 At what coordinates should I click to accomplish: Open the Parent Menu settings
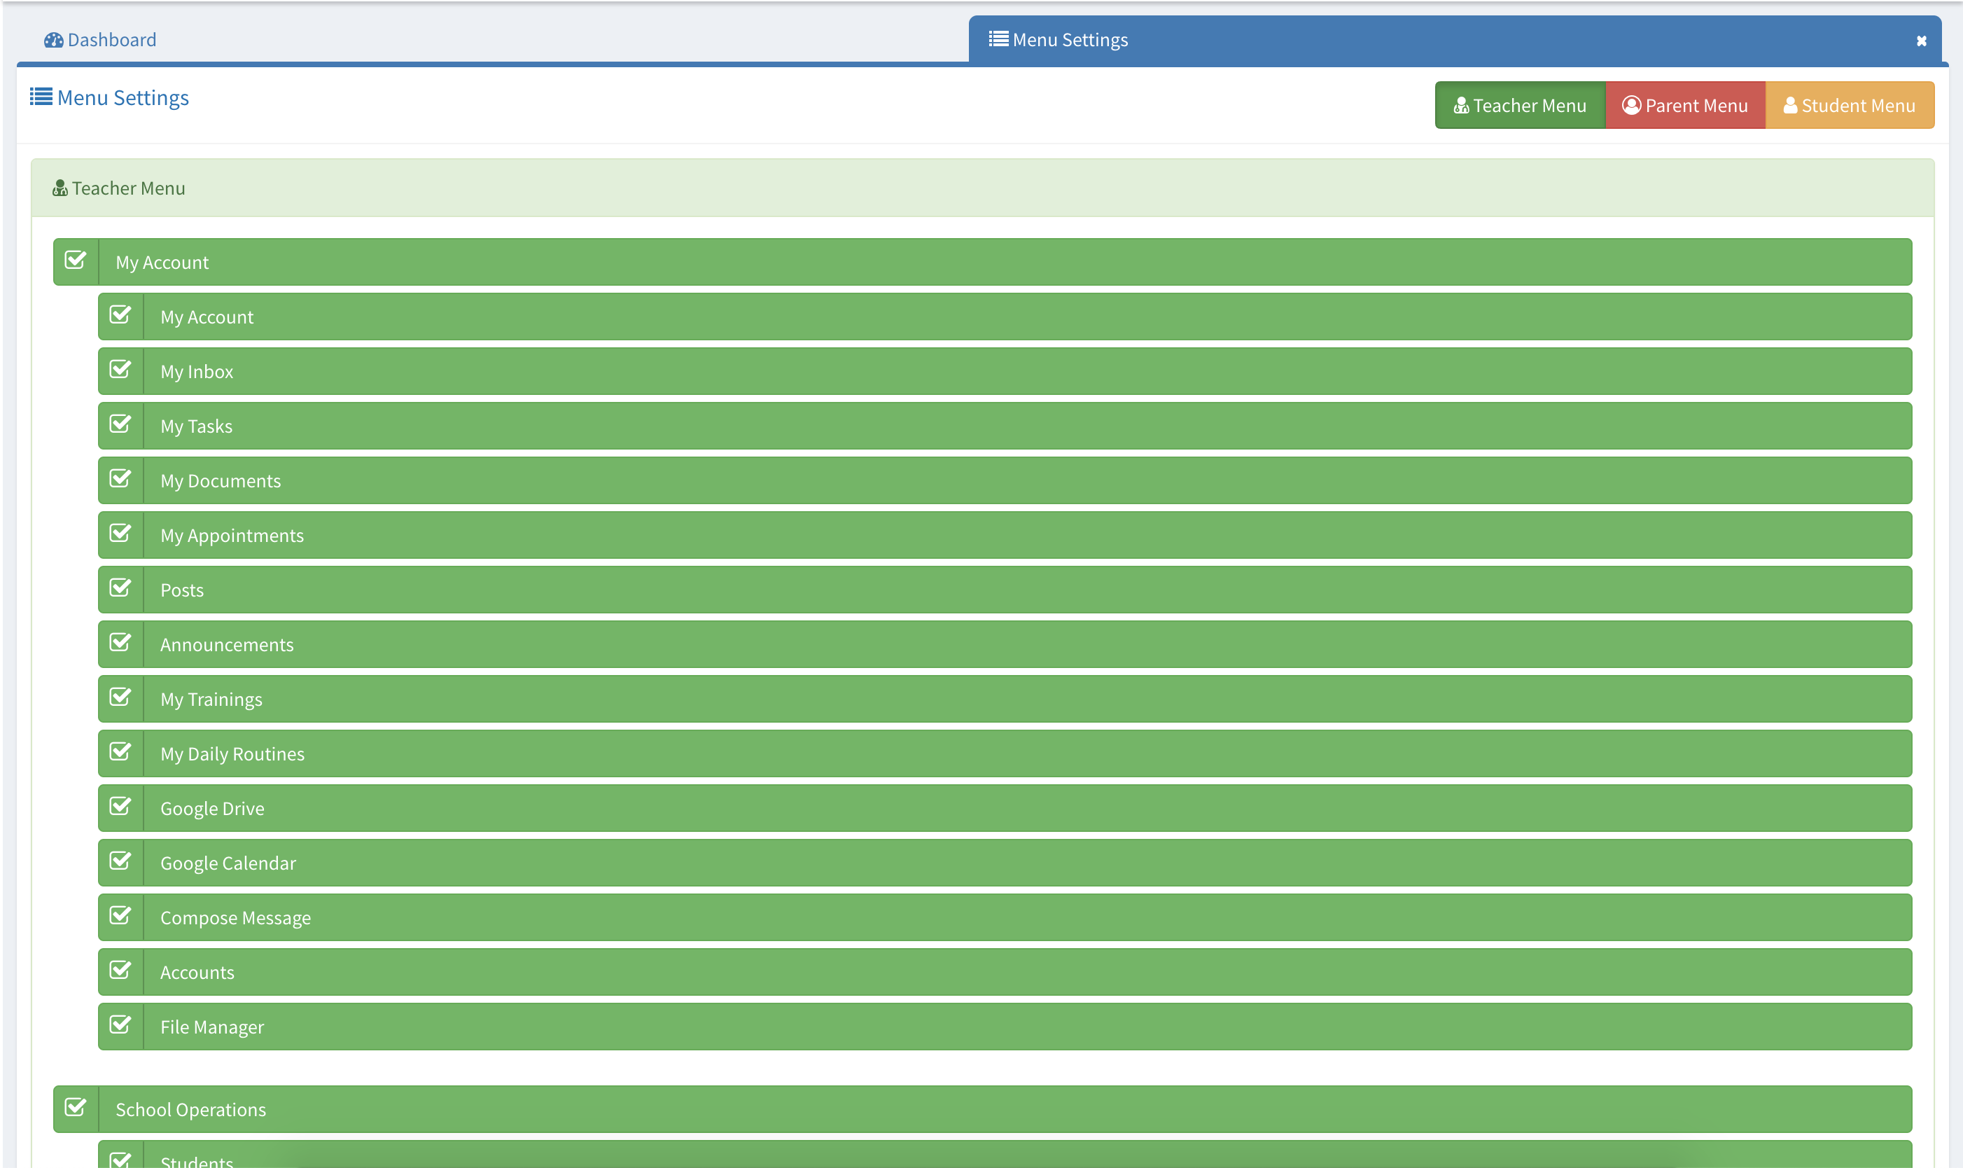pos(1684,106)
